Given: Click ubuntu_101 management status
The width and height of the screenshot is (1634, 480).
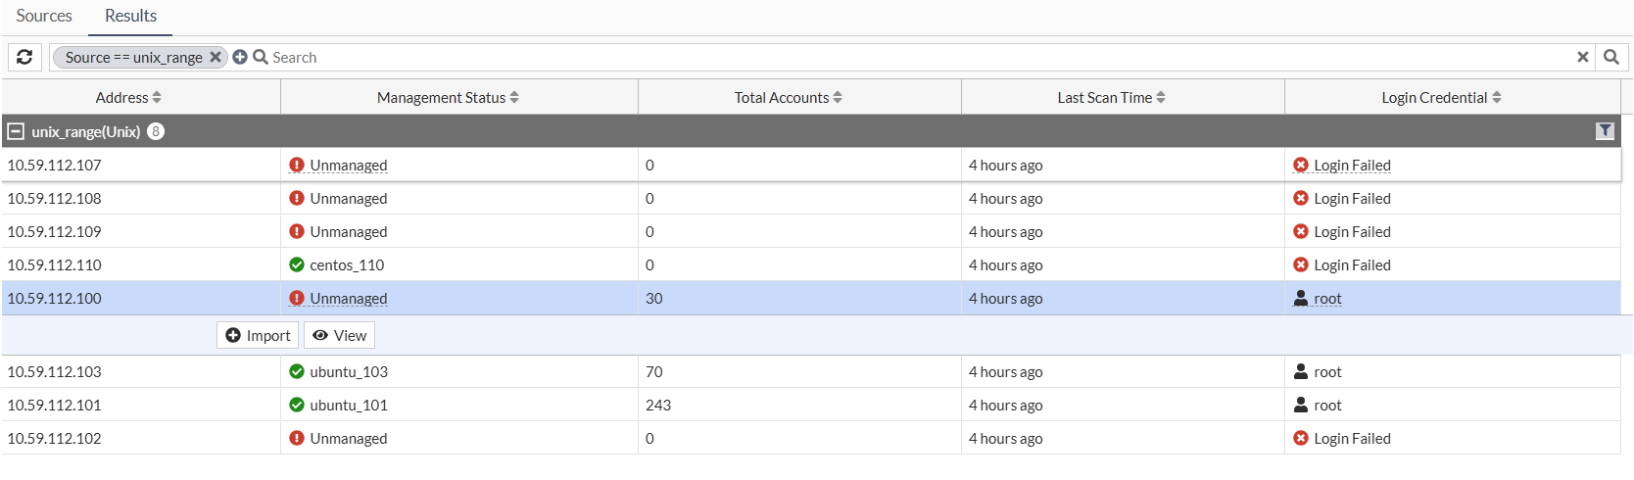Looking at the screenshot, I should pos(349,405).
